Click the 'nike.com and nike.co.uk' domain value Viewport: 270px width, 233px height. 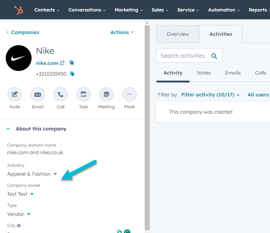click(35, 152)
